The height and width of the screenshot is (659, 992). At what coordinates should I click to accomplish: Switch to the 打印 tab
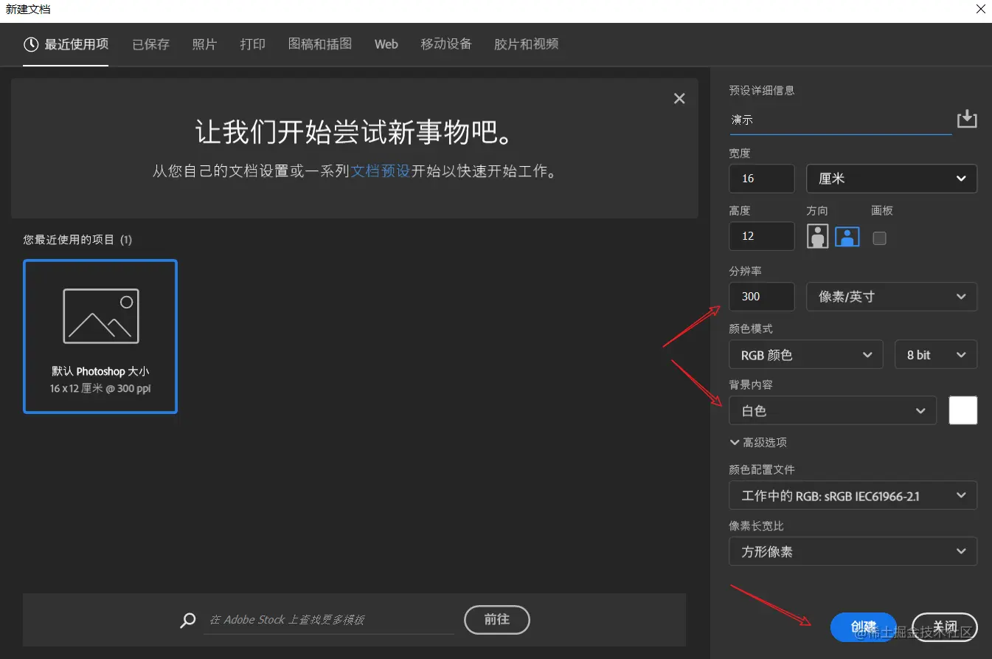pos(252,44)
